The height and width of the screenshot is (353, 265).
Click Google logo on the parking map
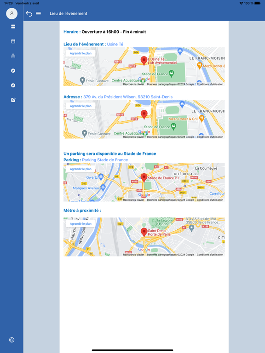coord(144,195)
